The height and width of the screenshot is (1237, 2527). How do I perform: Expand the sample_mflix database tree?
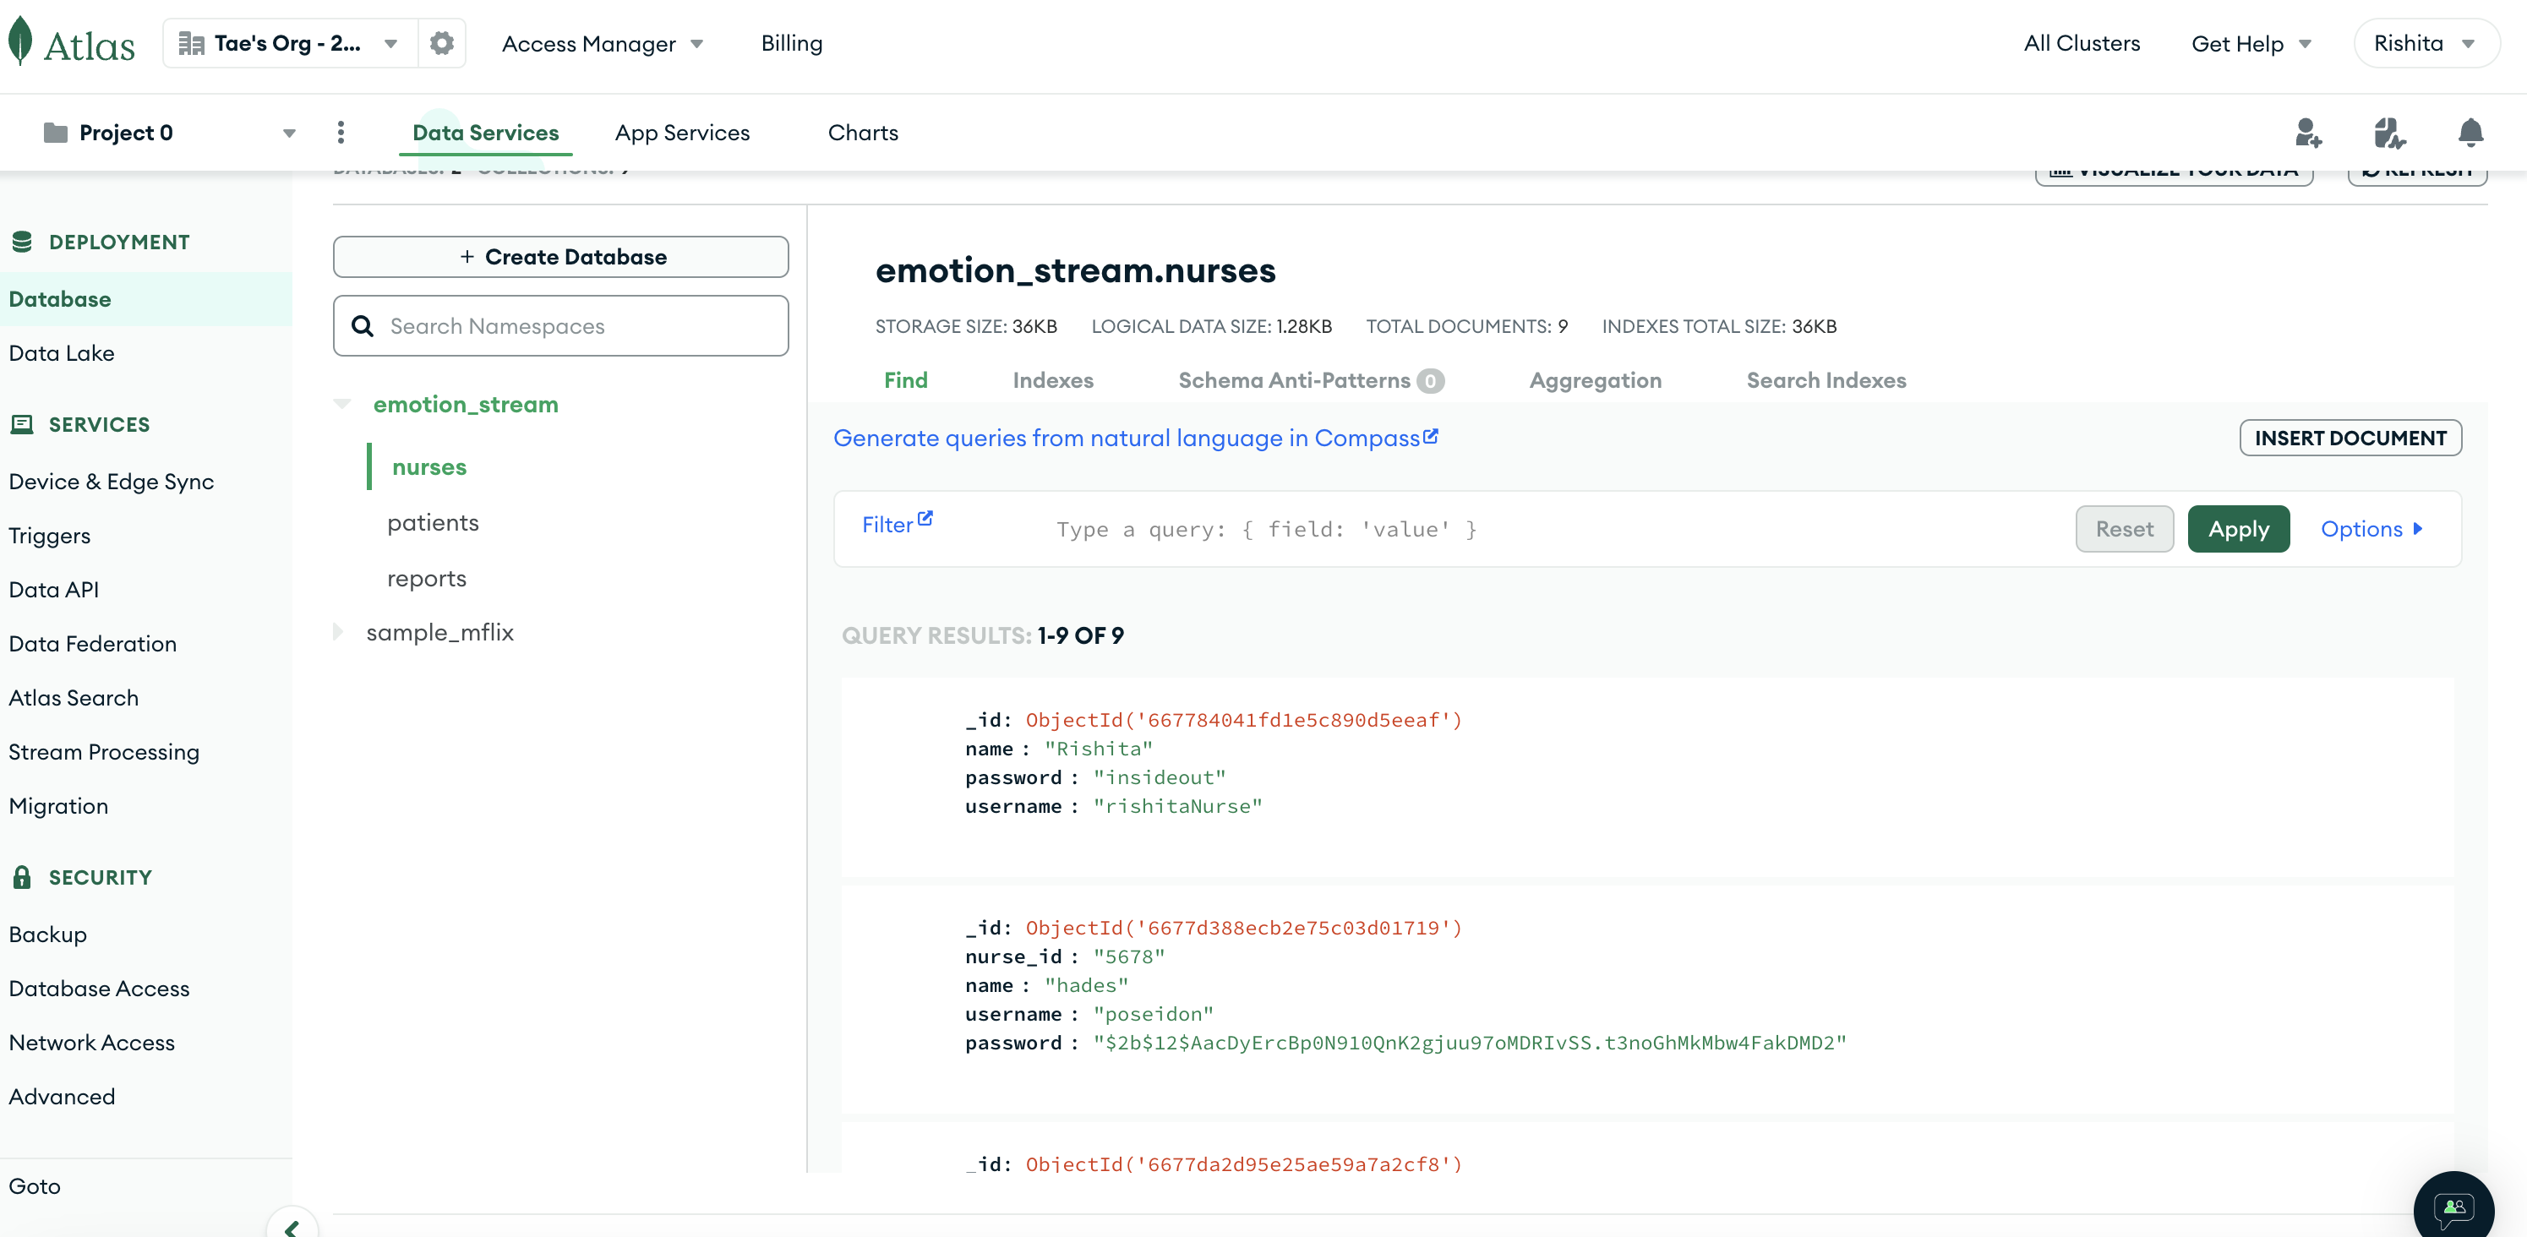[x=338, y=632]
